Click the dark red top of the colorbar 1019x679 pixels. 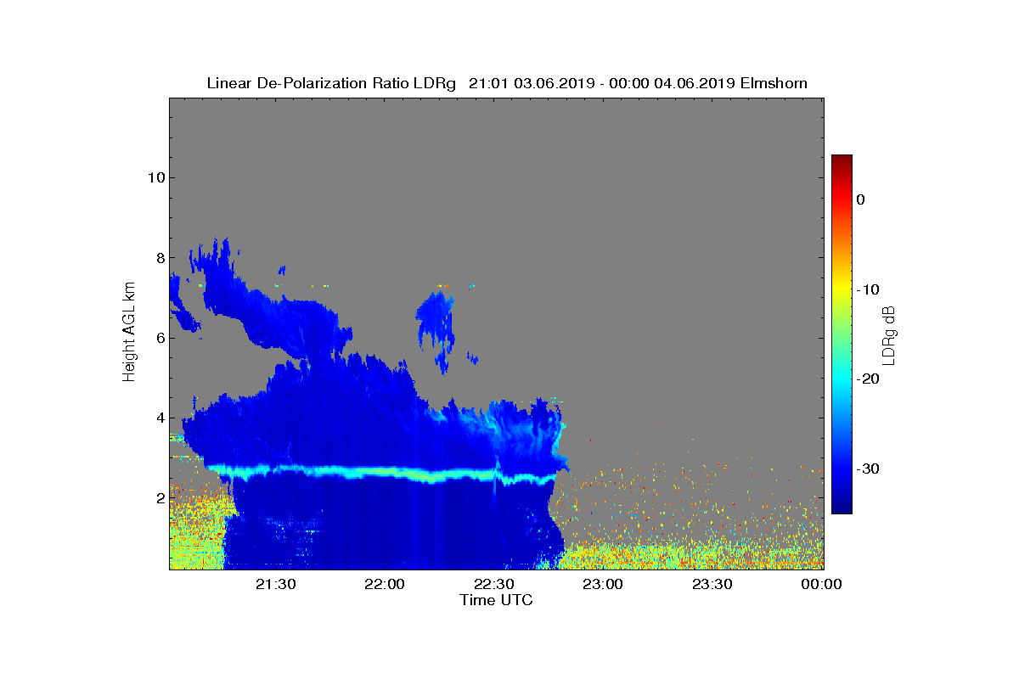click(842, 160)
